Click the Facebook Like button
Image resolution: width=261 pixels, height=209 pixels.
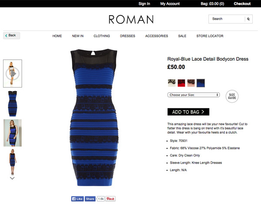[x=77, y=199]
